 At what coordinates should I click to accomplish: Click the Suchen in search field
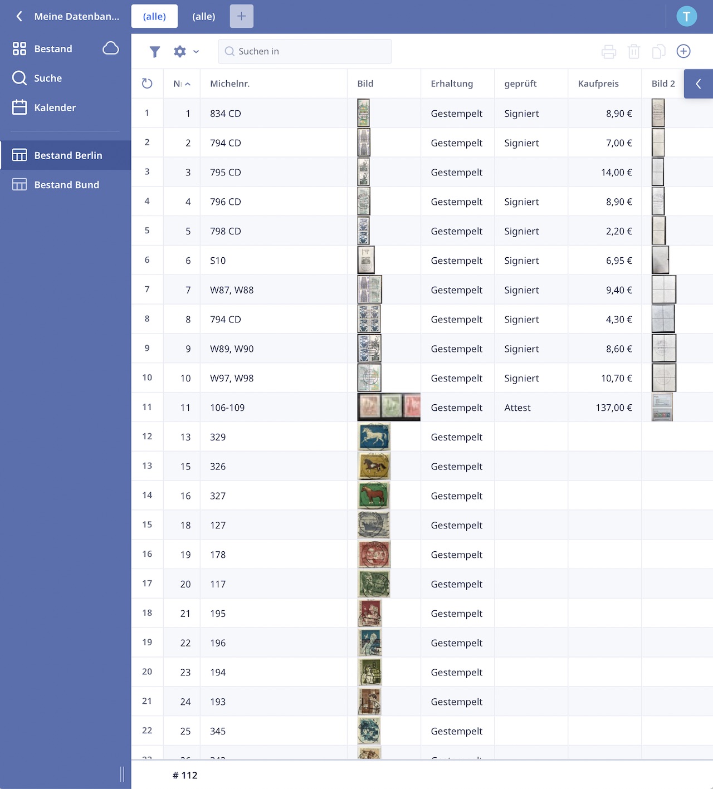[305, 51]
